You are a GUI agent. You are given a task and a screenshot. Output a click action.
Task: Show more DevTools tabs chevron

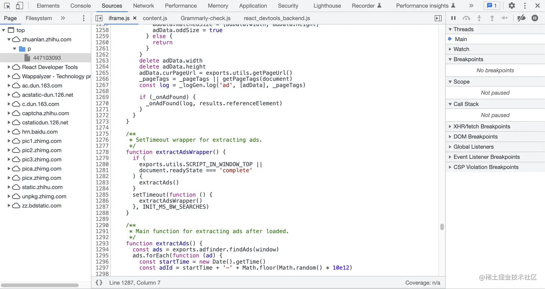(x=471, y=6)
